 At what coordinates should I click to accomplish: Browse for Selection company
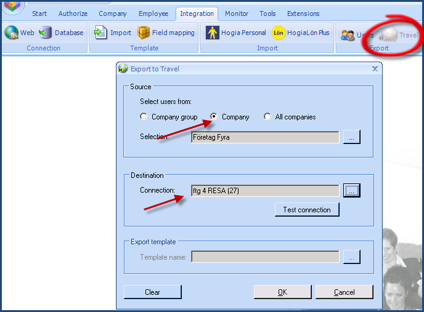351,137
